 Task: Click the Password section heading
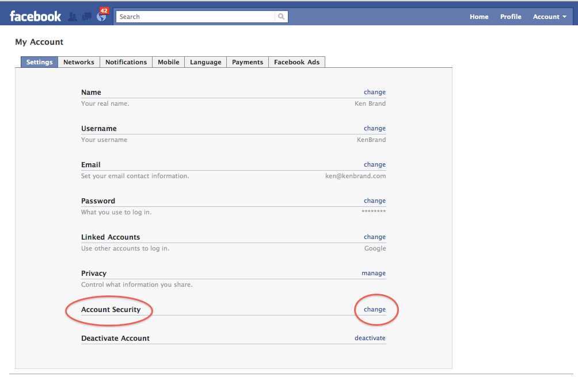coord(98,201)
